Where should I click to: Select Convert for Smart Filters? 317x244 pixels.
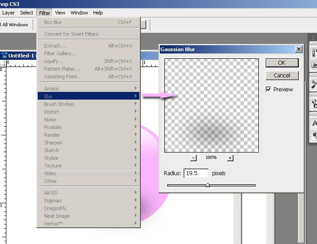pyautogui.click(x=89, y=34)
